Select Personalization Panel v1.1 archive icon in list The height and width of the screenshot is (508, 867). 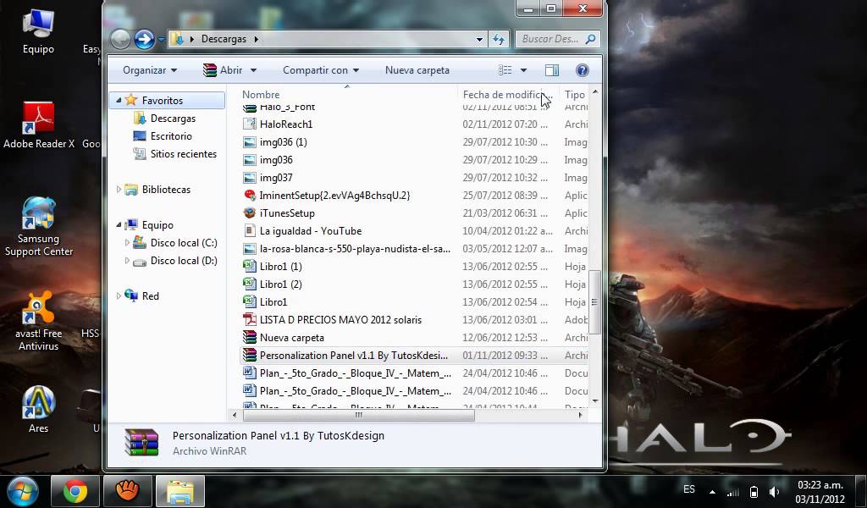tap(250, 355)
